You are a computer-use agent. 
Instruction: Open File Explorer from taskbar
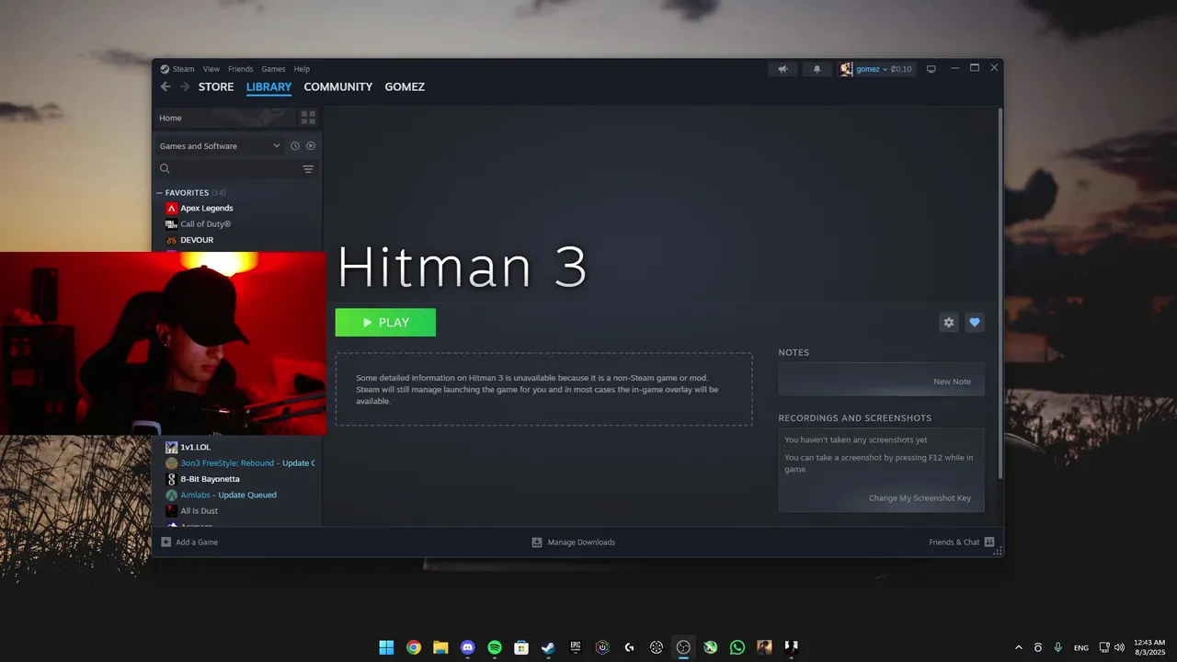tap(440, 647)
